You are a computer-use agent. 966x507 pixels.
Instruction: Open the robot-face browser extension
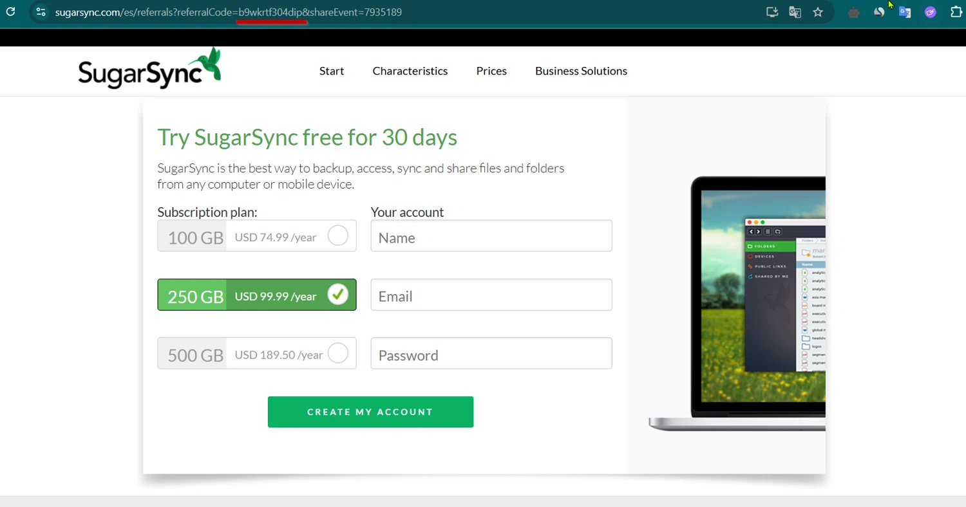(x=854, y=12)
